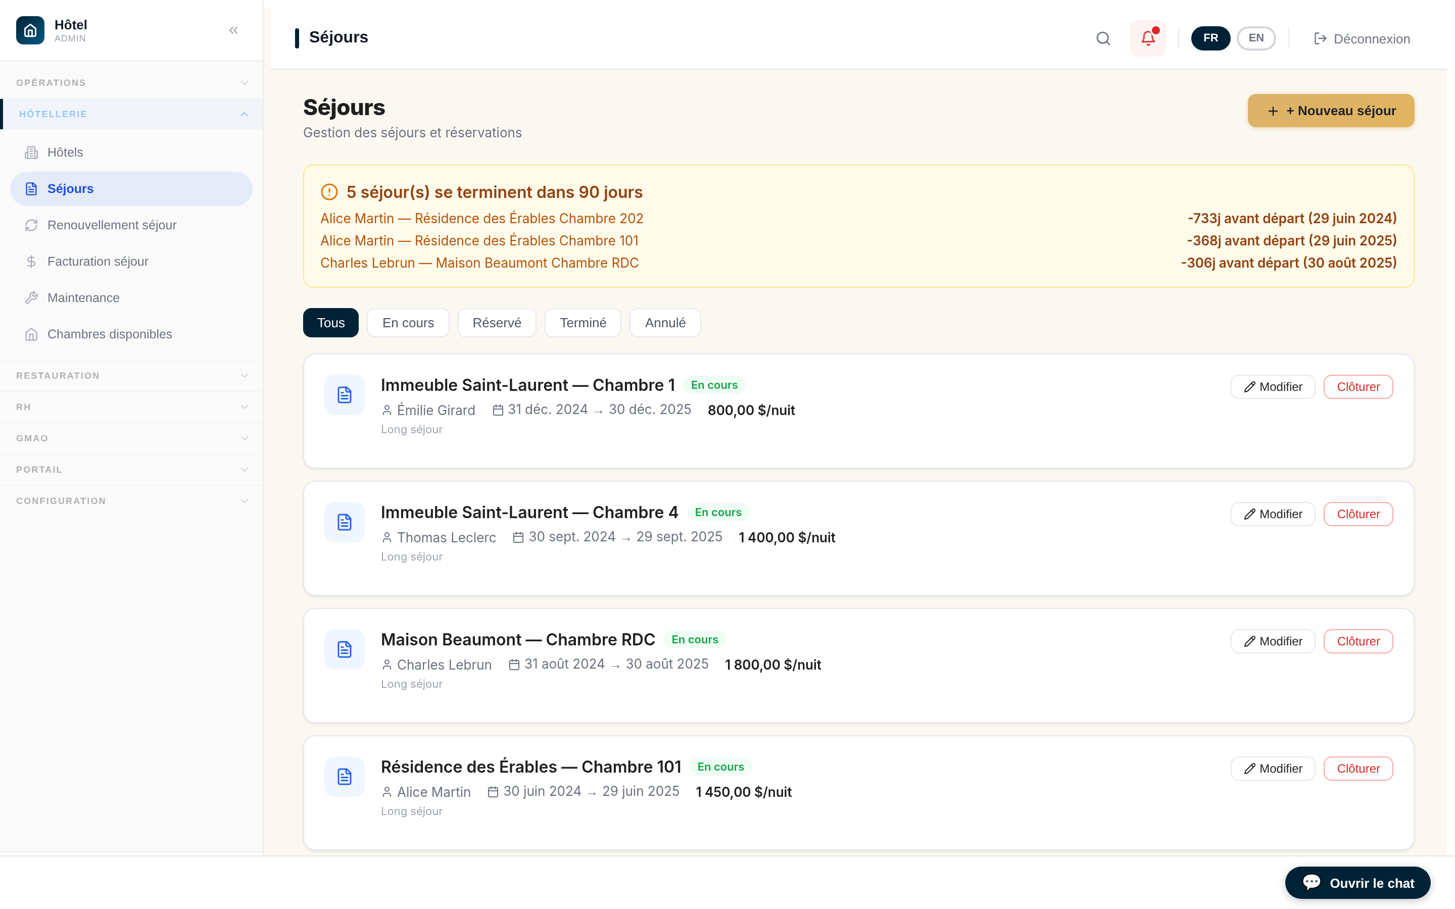1455x909 pixels.
Task: Click calendar icon beside 31 août 2024
Action: [x=514, y=665]
